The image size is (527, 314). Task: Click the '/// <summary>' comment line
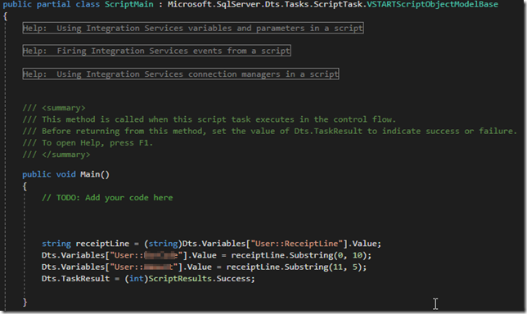[54, 108]
